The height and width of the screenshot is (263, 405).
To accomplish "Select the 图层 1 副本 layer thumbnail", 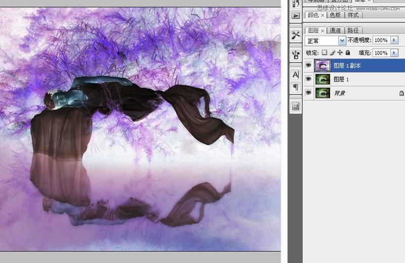I will pos(322,66).
